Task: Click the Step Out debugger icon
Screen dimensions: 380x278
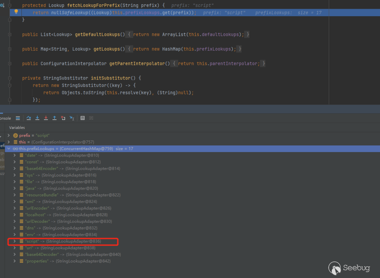Action: click(x=55, y=118)
